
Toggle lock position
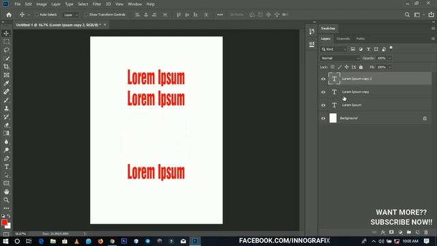point(346,67)
